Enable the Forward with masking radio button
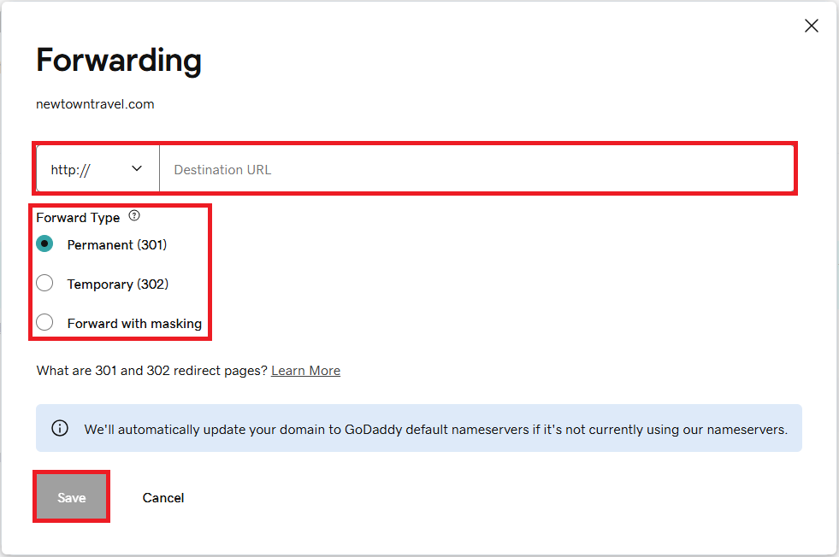This screenshot has height=557, width=839. click(45, 323)
